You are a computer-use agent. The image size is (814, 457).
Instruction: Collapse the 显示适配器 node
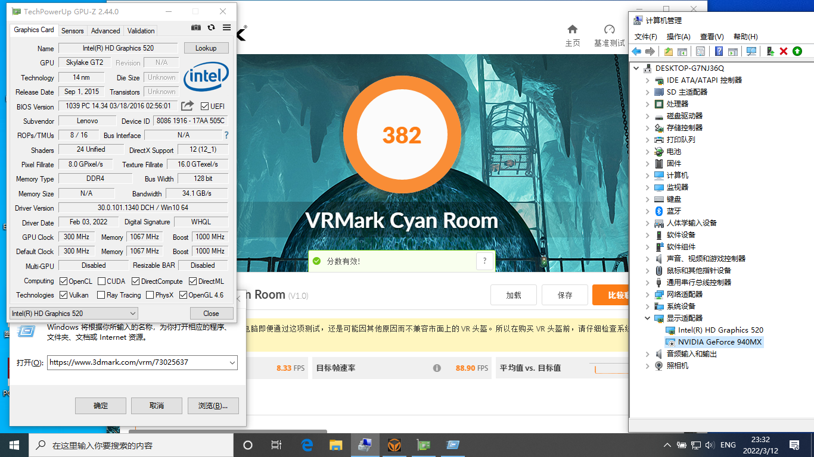(x=648, y=318)
